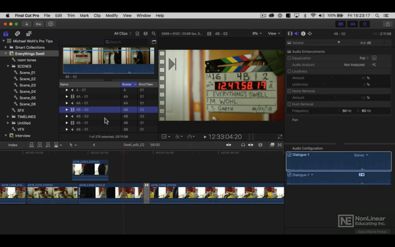Expand the Smart Collections folder
395x247 pixels.
[5, 47]
